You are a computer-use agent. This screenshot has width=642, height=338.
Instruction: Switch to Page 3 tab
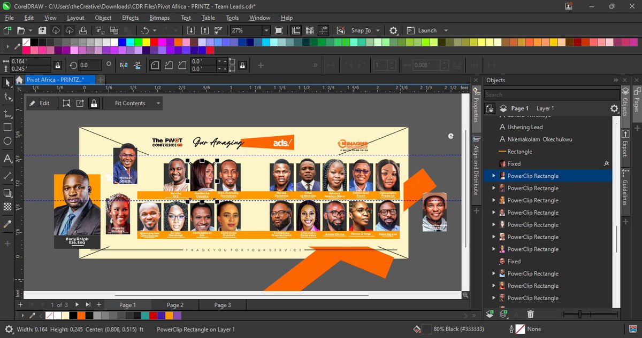pyautogui.click(x=223, y=305)
